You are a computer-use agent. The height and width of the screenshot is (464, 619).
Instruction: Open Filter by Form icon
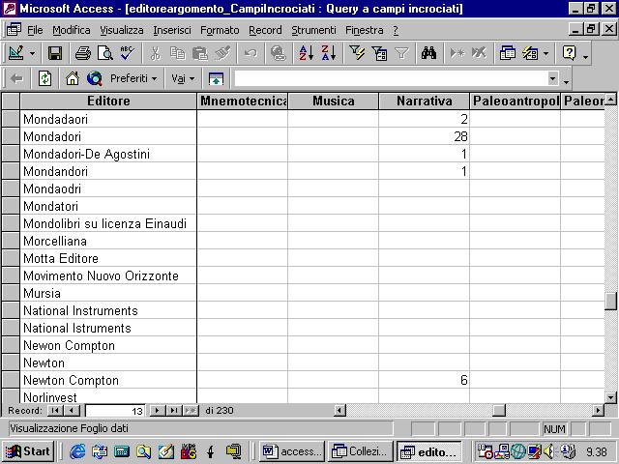(x=379, y=53)
